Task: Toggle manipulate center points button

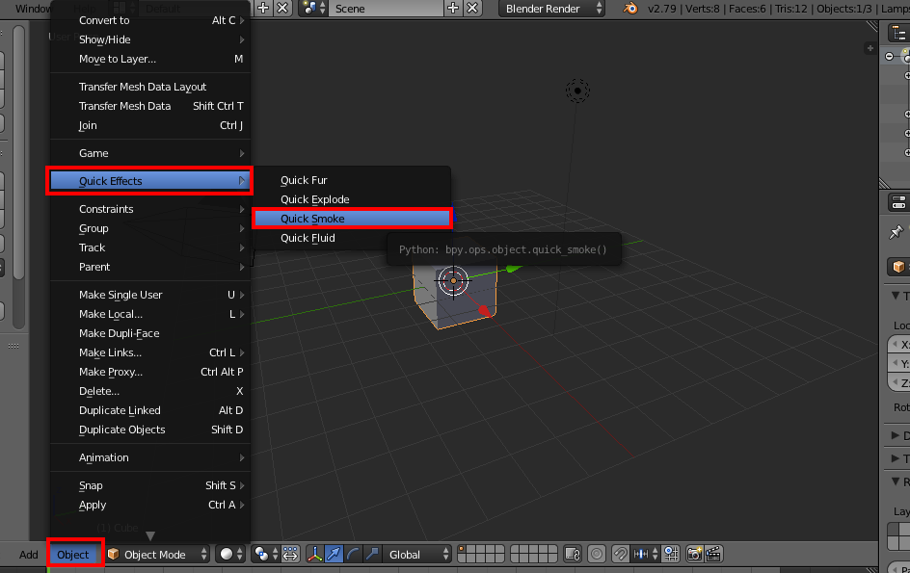Action: 290,555
